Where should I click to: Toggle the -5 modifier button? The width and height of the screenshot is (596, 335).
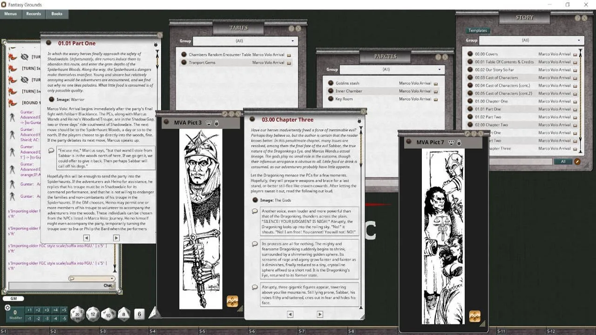(x=64, y=319)
